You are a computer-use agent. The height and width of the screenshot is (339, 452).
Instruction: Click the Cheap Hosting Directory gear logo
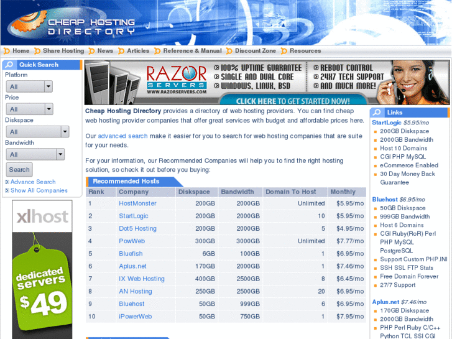[29, 22]
